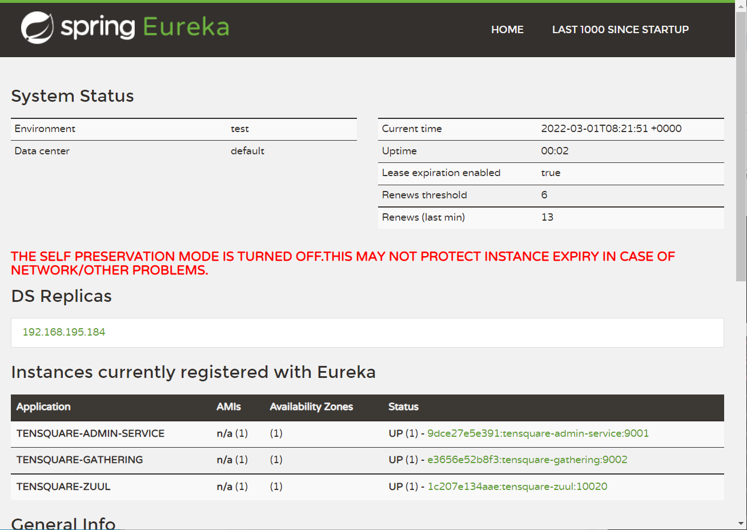The height and width of the screenshot is (530, 747).
Task: Click the Status column header
Action: pos(403,407)
